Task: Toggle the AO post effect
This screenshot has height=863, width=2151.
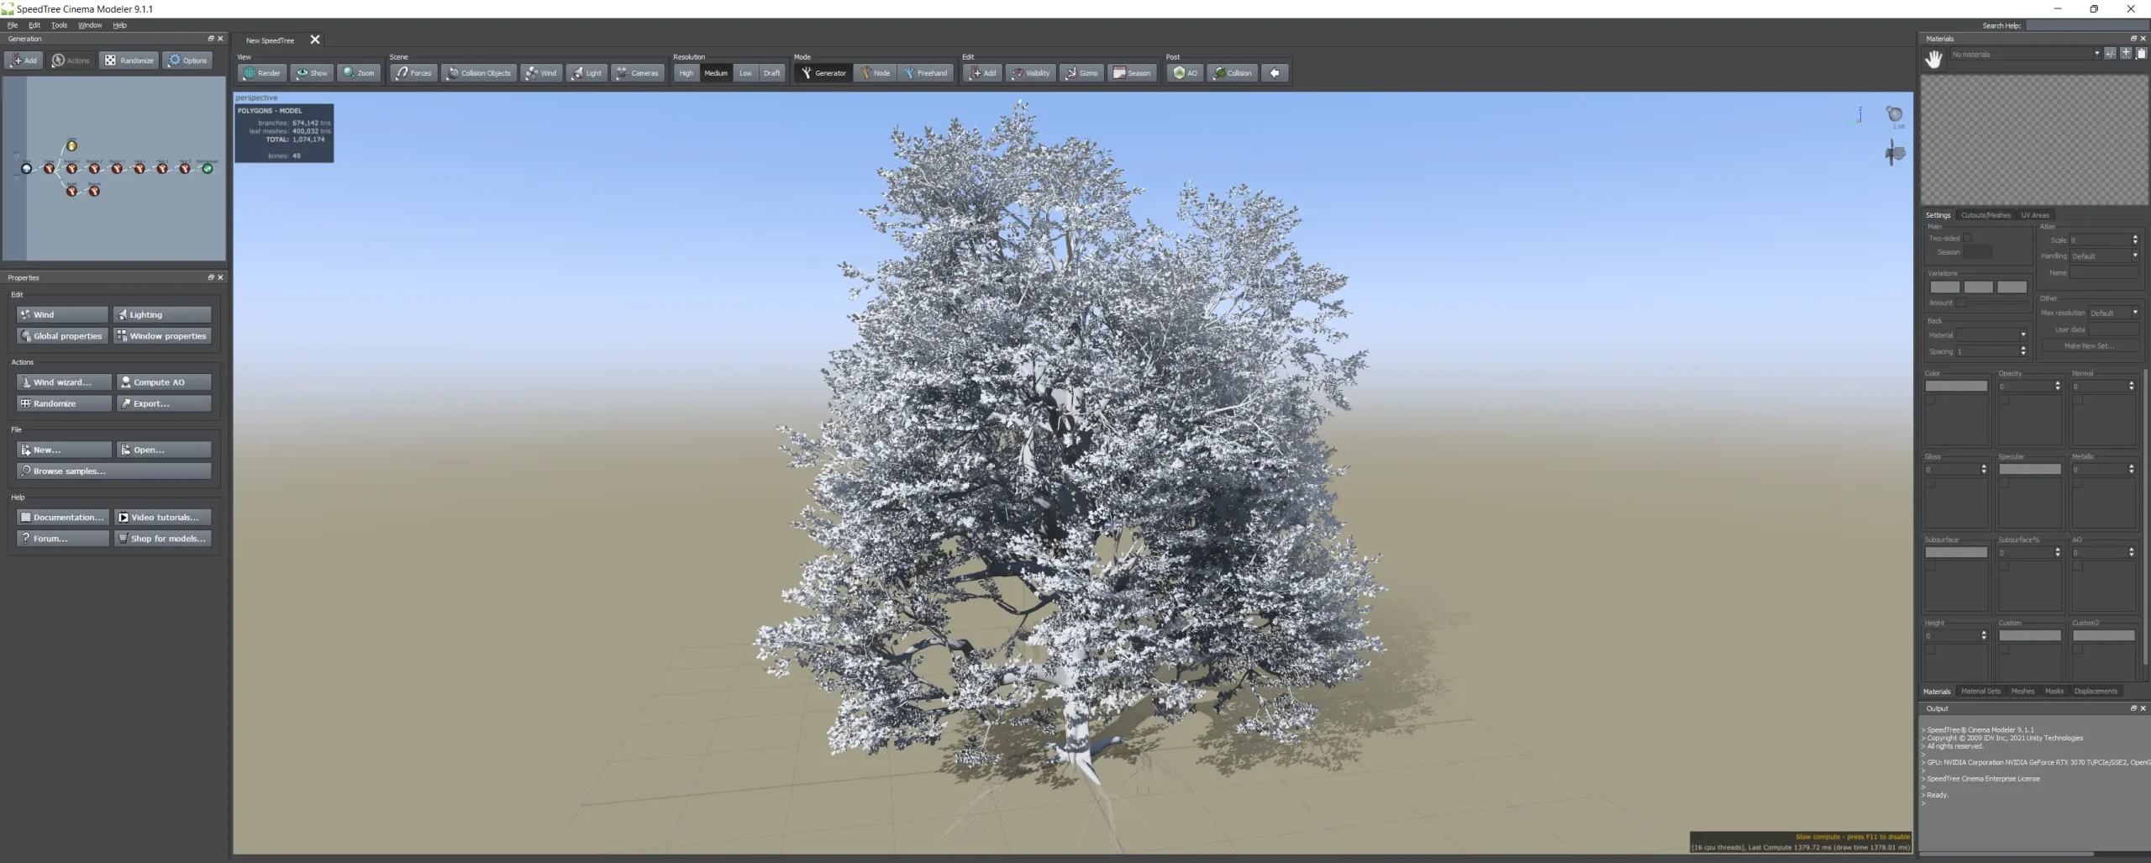Action: pyautogui.click(x=1185, y=73)
